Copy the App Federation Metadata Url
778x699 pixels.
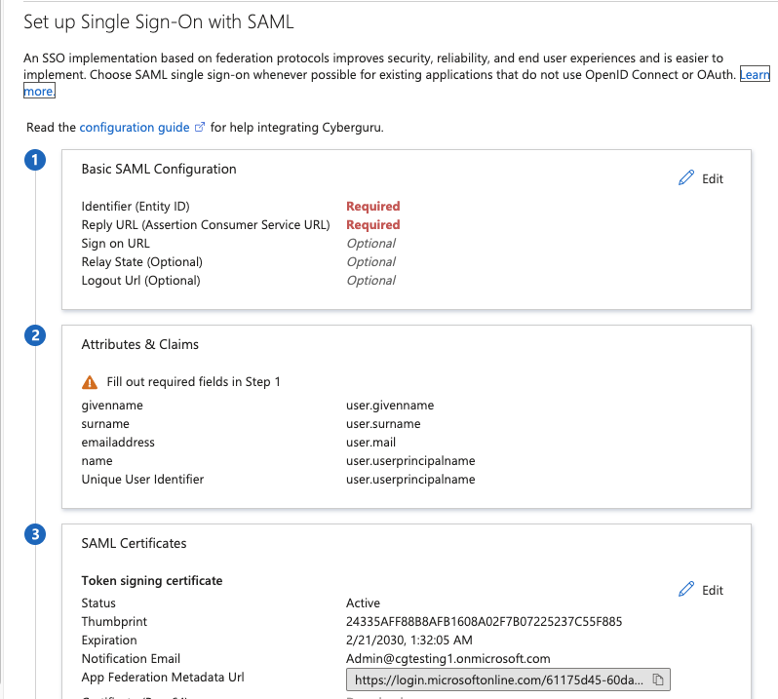658,680
